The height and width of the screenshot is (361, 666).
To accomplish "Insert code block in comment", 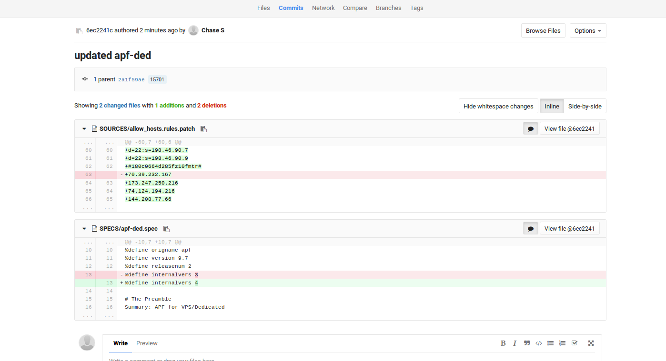I will (539, 343).
